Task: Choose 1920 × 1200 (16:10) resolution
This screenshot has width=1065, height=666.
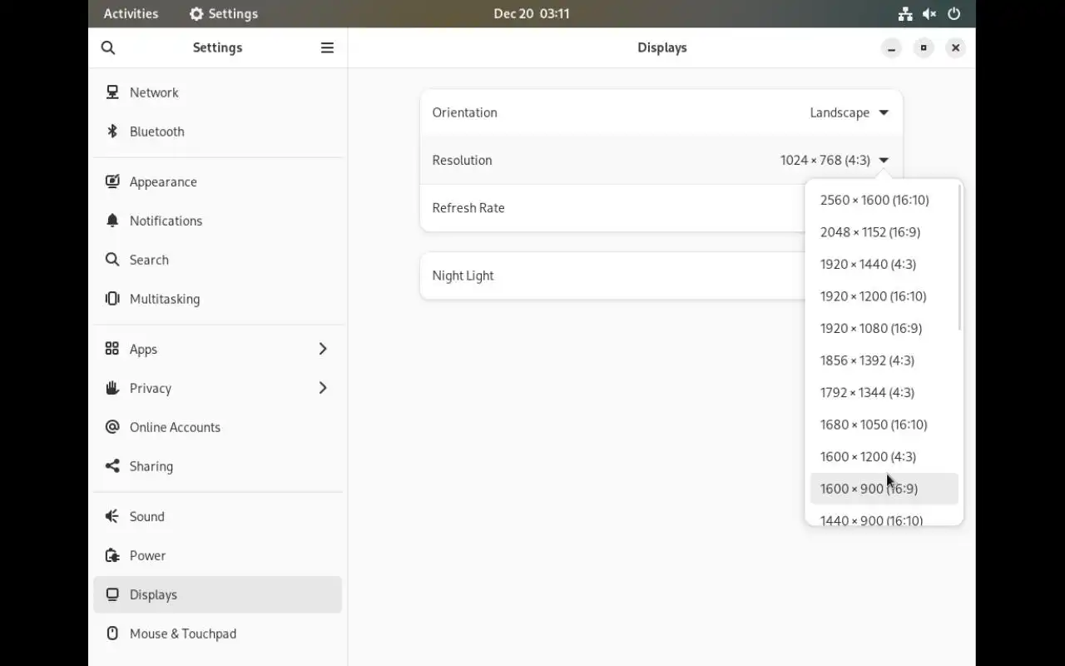Action: (x=884, y=296)
